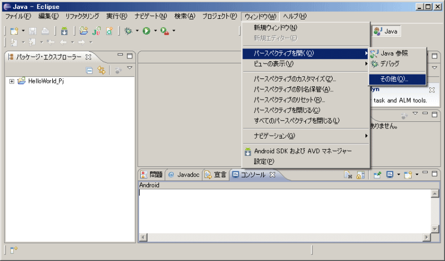
Task: Maximize the Package Explorer view
Action: click(130, 56)
